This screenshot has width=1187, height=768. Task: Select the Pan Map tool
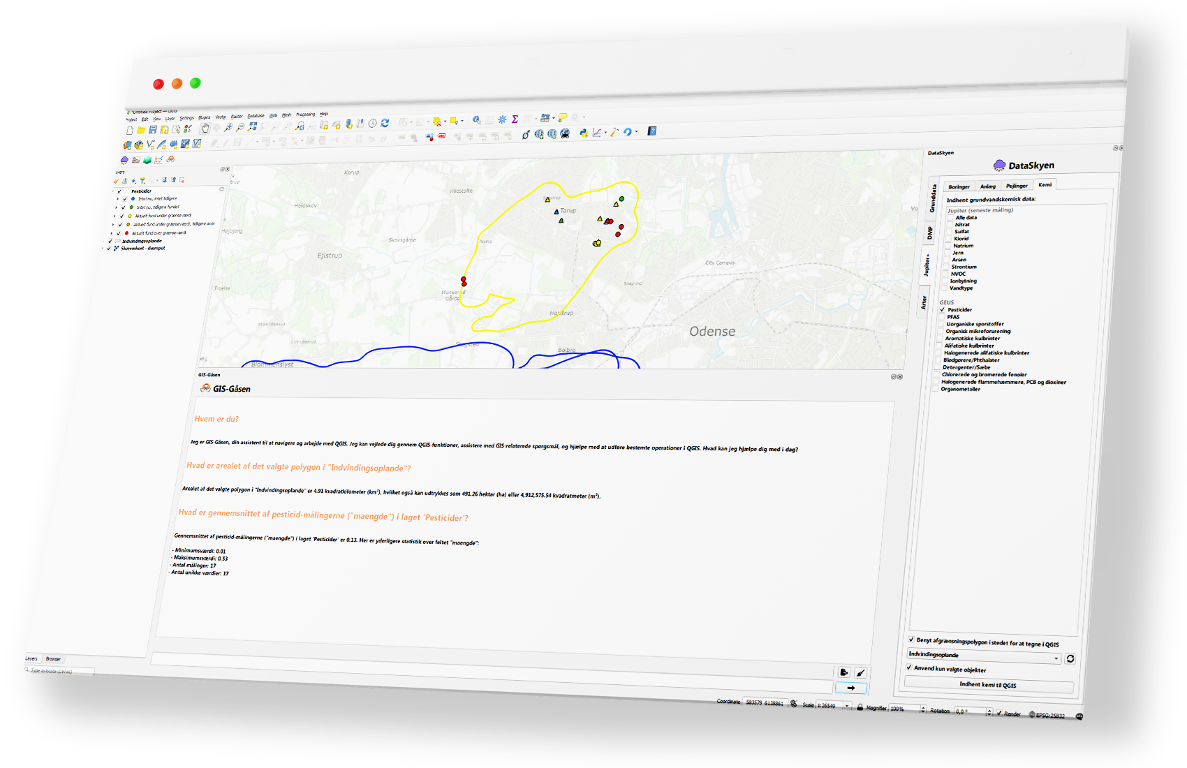click(205, 128)
